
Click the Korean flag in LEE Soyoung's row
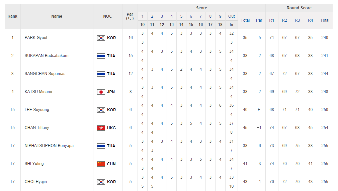click(x=101, y=110)
